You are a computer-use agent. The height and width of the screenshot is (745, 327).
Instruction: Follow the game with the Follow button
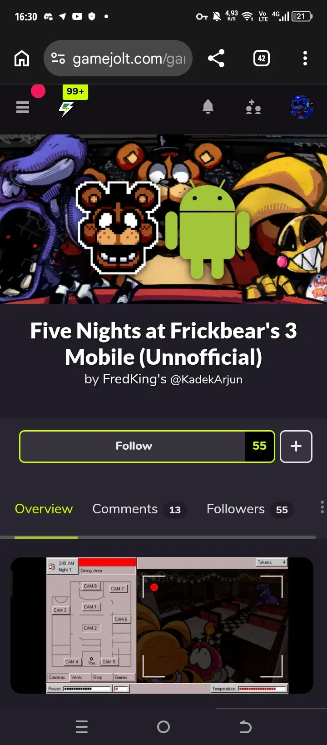pyautogui.click(x=133, y=446)
